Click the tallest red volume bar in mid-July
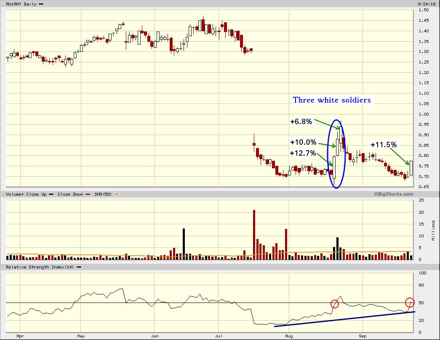Screen dimensions: 440x340 click(254, 235)
